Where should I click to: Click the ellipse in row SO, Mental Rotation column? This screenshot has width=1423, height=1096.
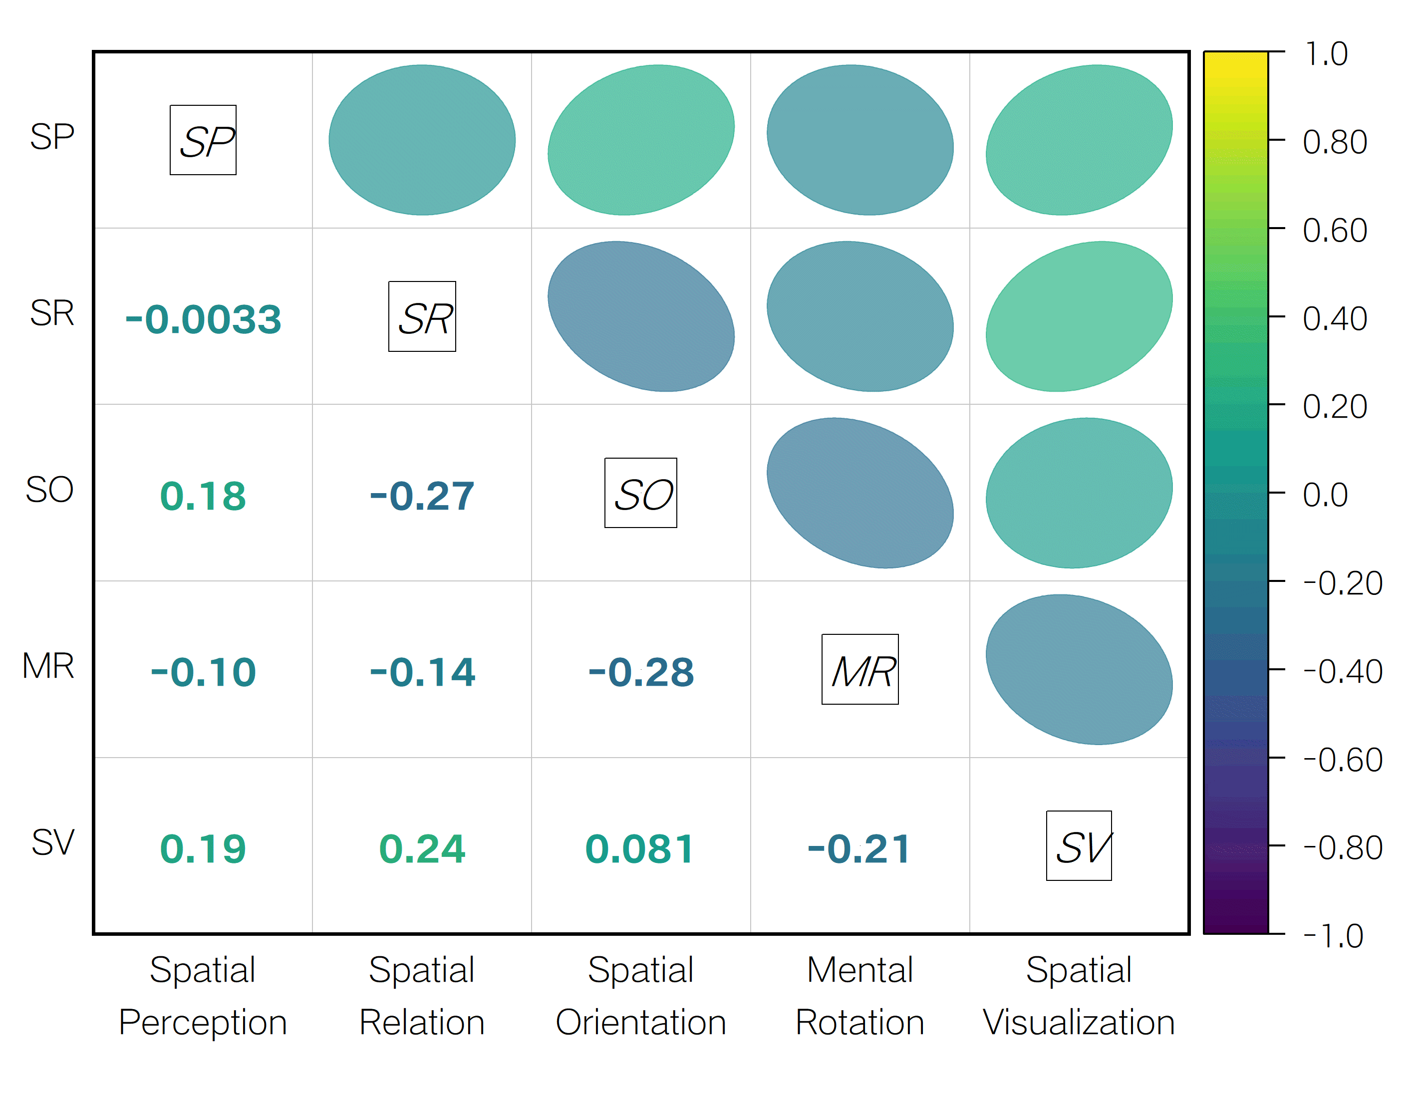(x=860, y=493)
